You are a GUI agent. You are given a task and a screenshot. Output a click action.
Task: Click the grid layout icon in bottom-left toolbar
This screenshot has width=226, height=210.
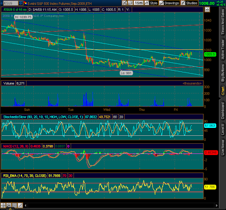[3, 205]
